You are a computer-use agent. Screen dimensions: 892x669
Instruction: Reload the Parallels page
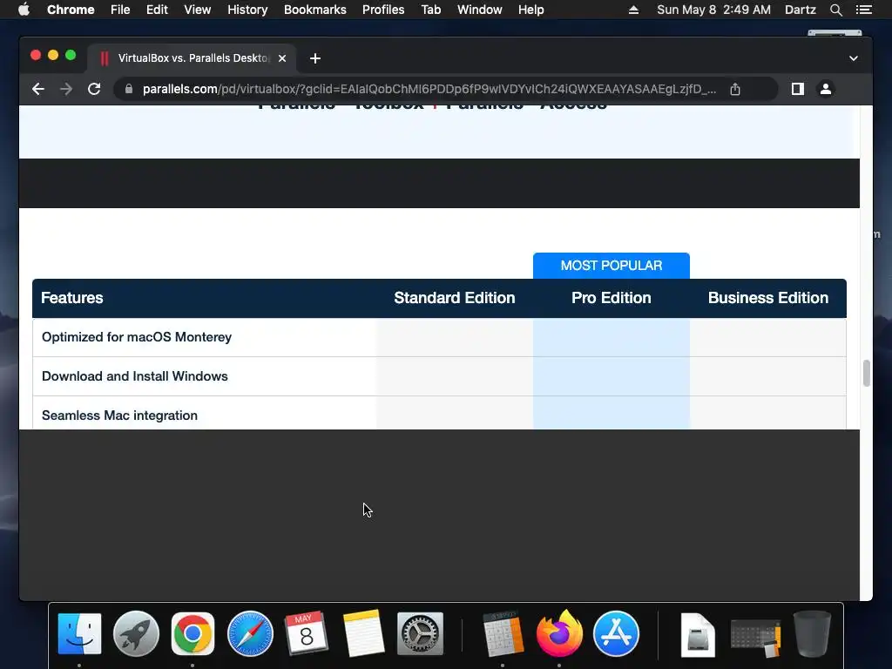(94, 90)
